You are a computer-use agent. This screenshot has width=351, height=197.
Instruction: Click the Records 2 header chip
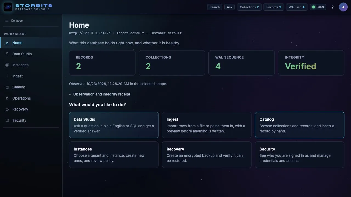point(274,7)
